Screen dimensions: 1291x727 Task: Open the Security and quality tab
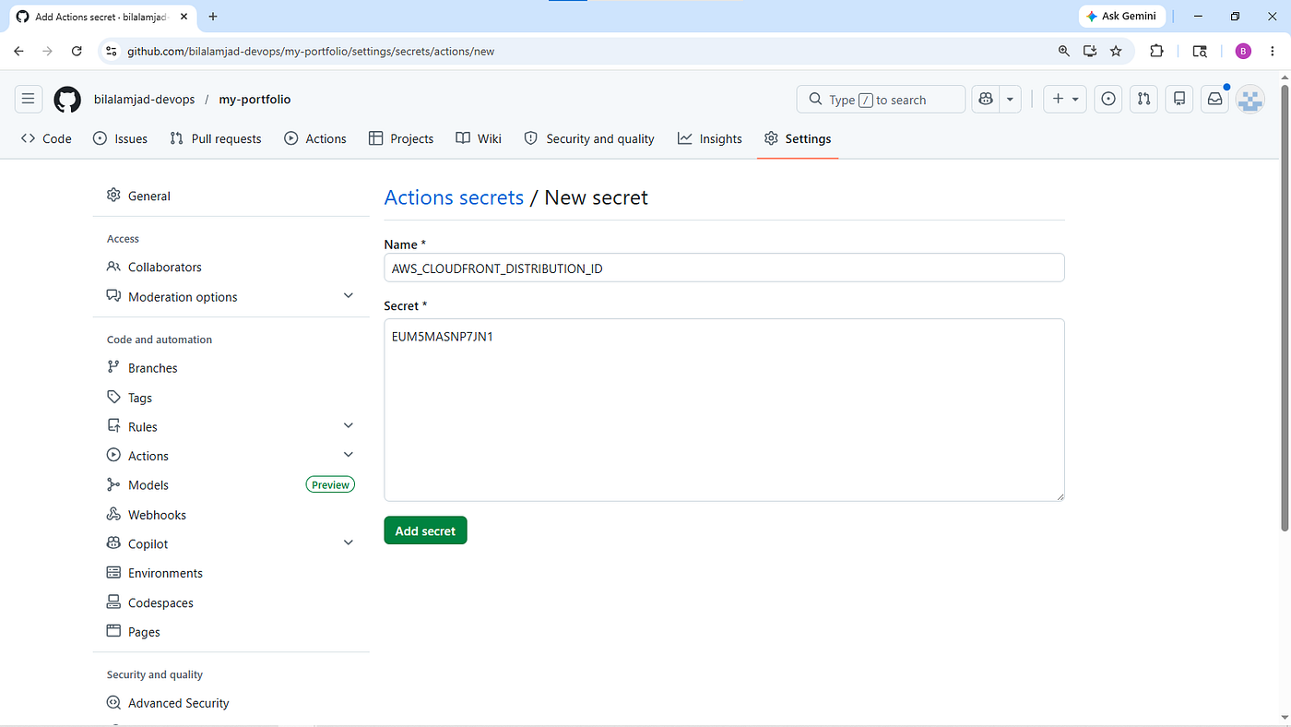589,138
